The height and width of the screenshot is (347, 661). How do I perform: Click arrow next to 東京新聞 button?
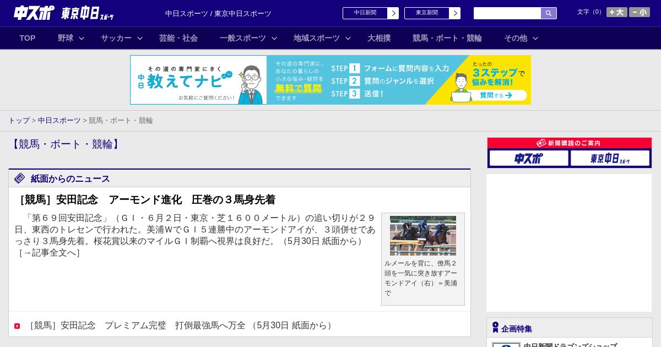tap(455, 13)
